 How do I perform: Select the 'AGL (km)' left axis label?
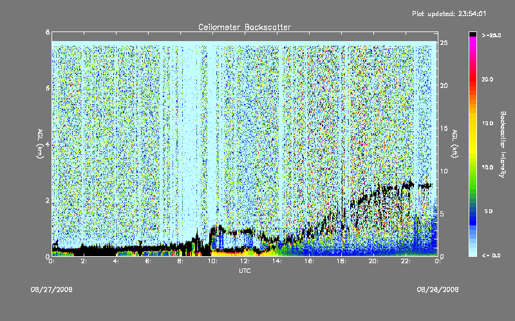[40, 144]
